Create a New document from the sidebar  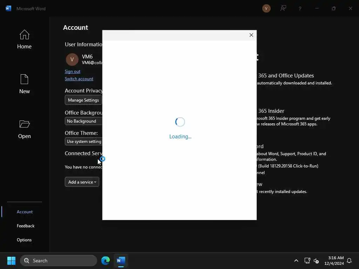click(x=24, y=84)
